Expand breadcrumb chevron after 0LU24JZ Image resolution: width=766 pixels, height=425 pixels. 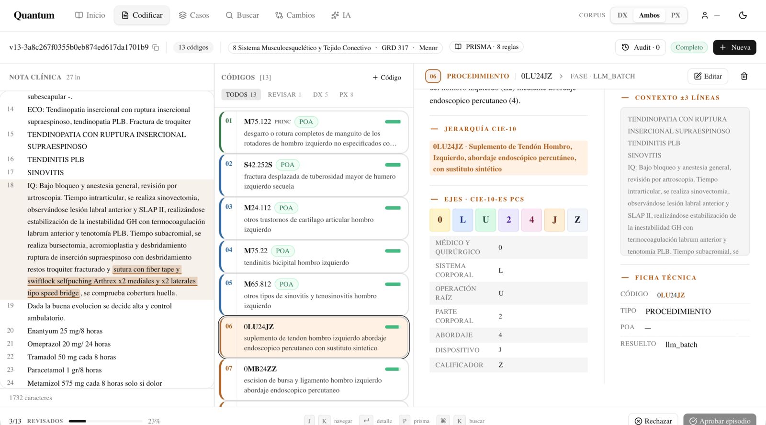coord(561,76)
